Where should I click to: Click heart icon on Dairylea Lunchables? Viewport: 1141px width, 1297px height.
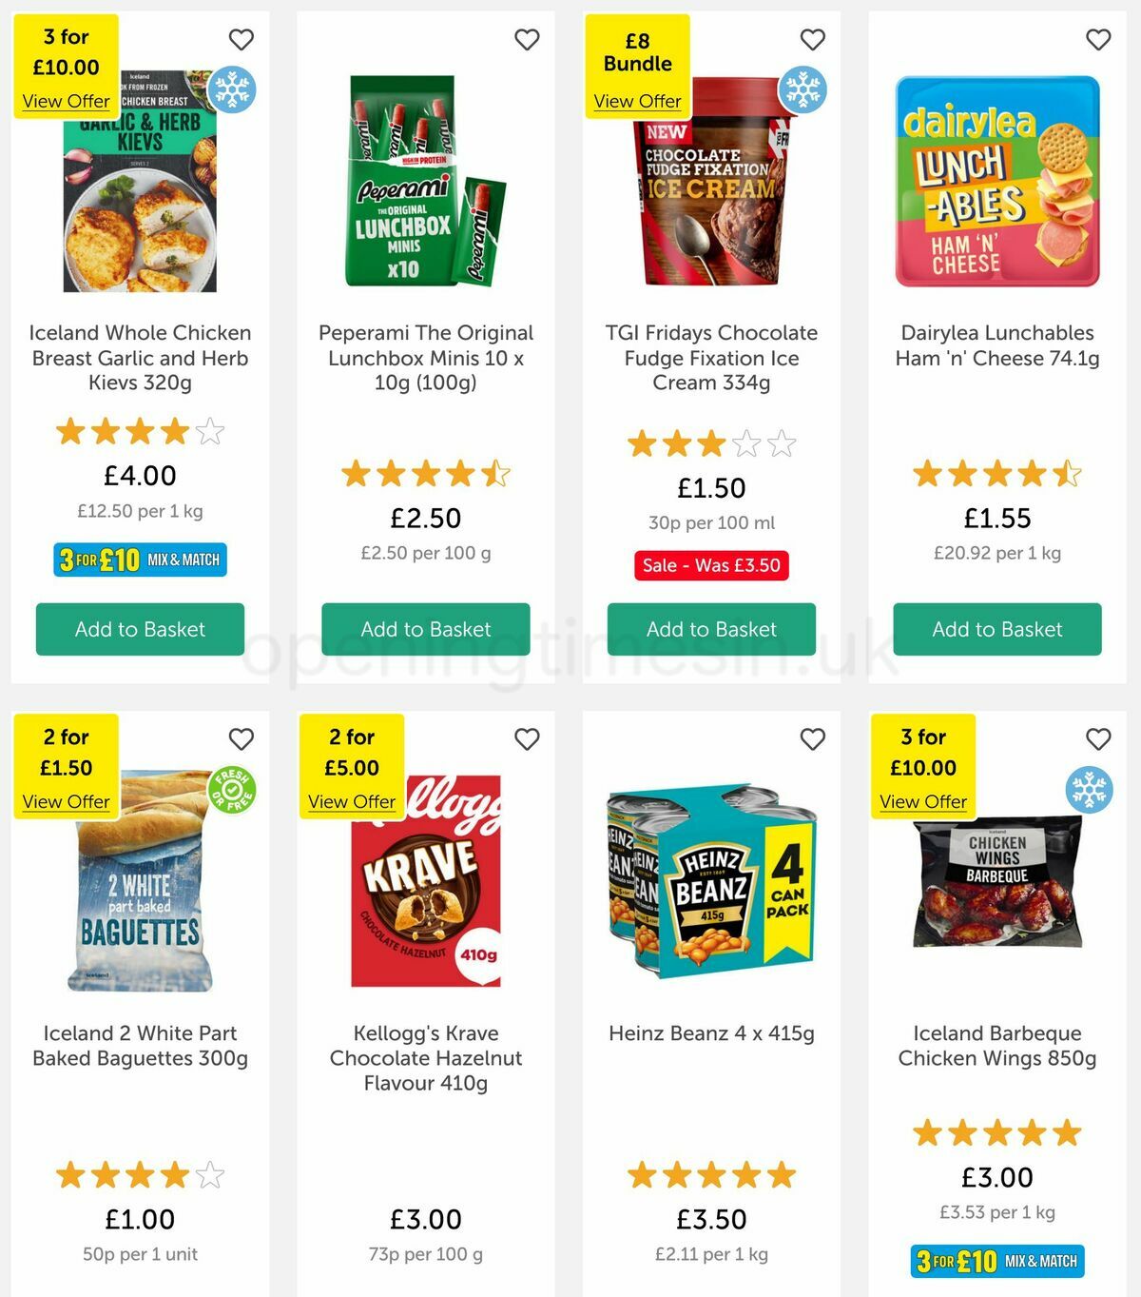point(1098,39)
